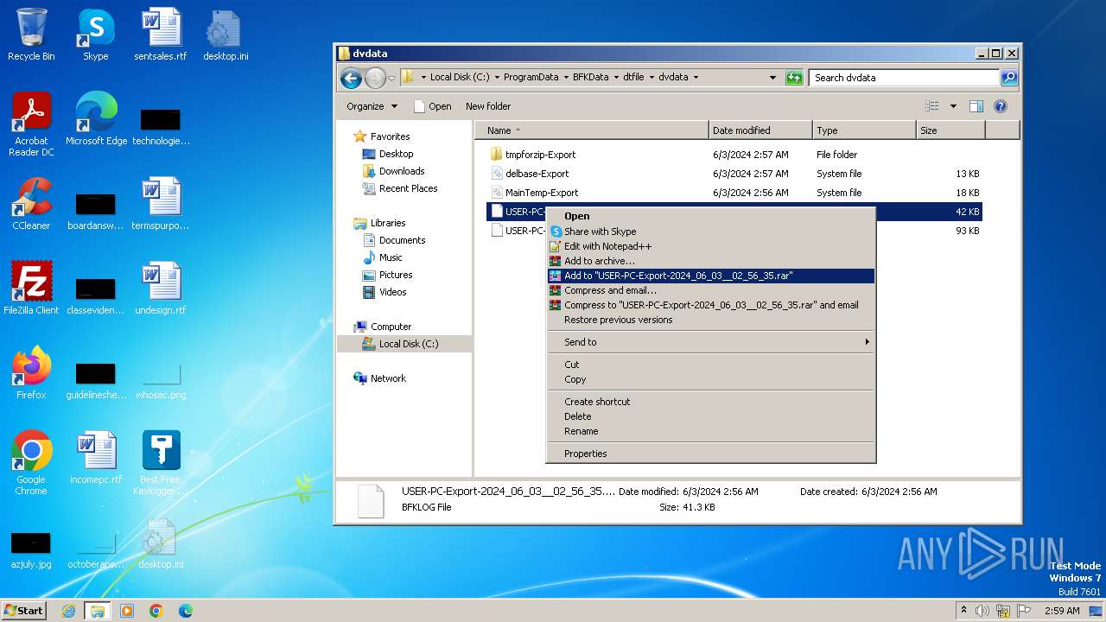The height and width of the screenshot is (622, 1106).
Task: Sort by the Name column header
Action: point(591,130)
